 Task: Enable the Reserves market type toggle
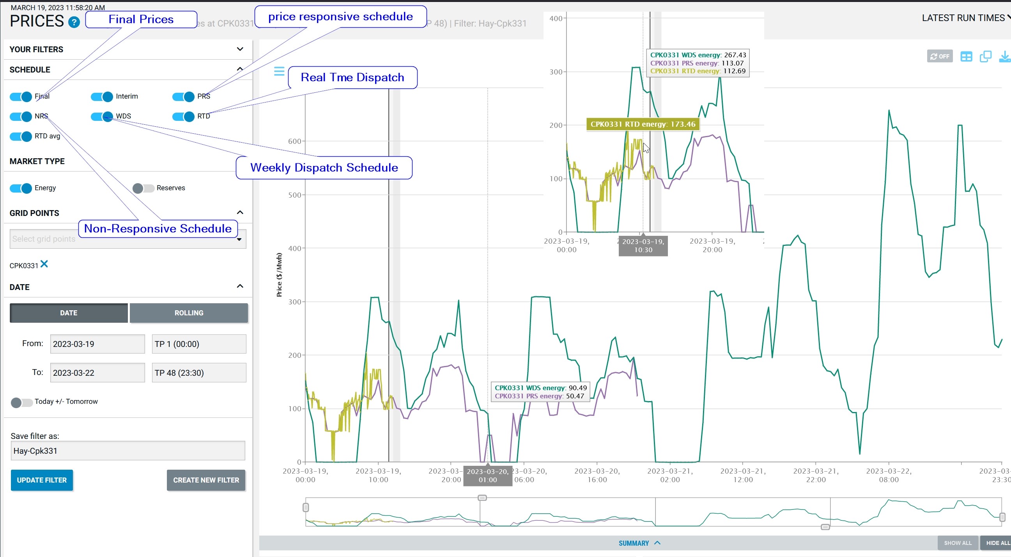click(143, 188)
